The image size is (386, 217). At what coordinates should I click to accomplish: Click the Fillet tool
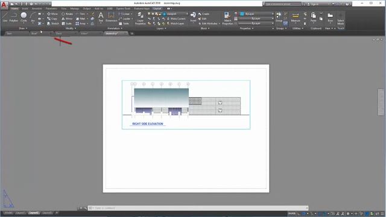click(80, 19)
